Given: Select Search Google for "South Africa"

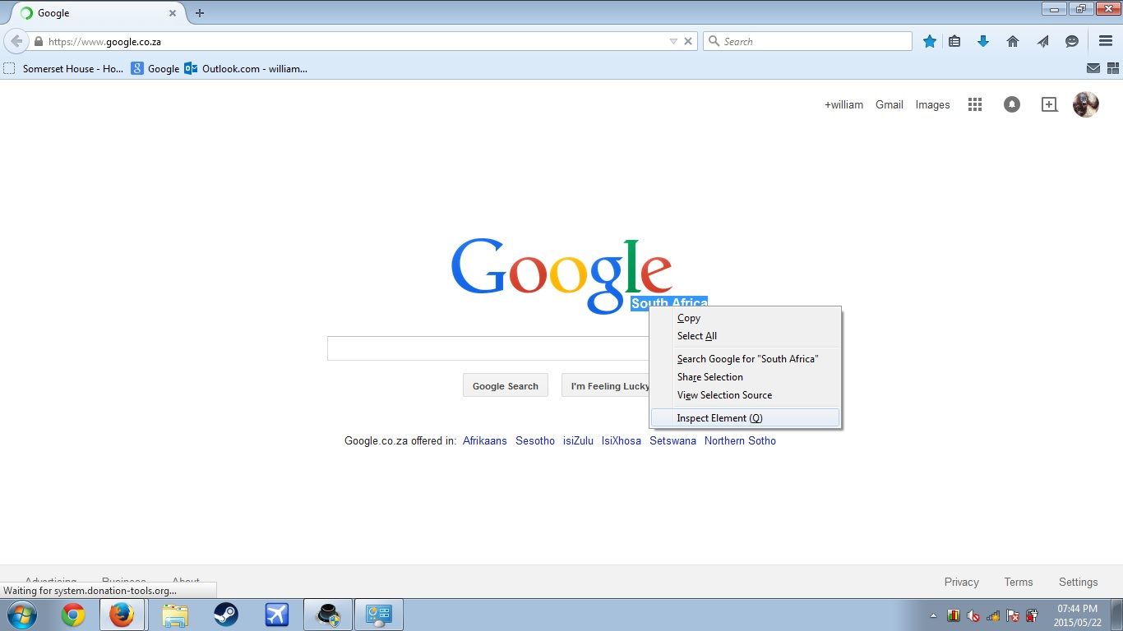Looking at the screenshot, I should [x=747, y=359].
